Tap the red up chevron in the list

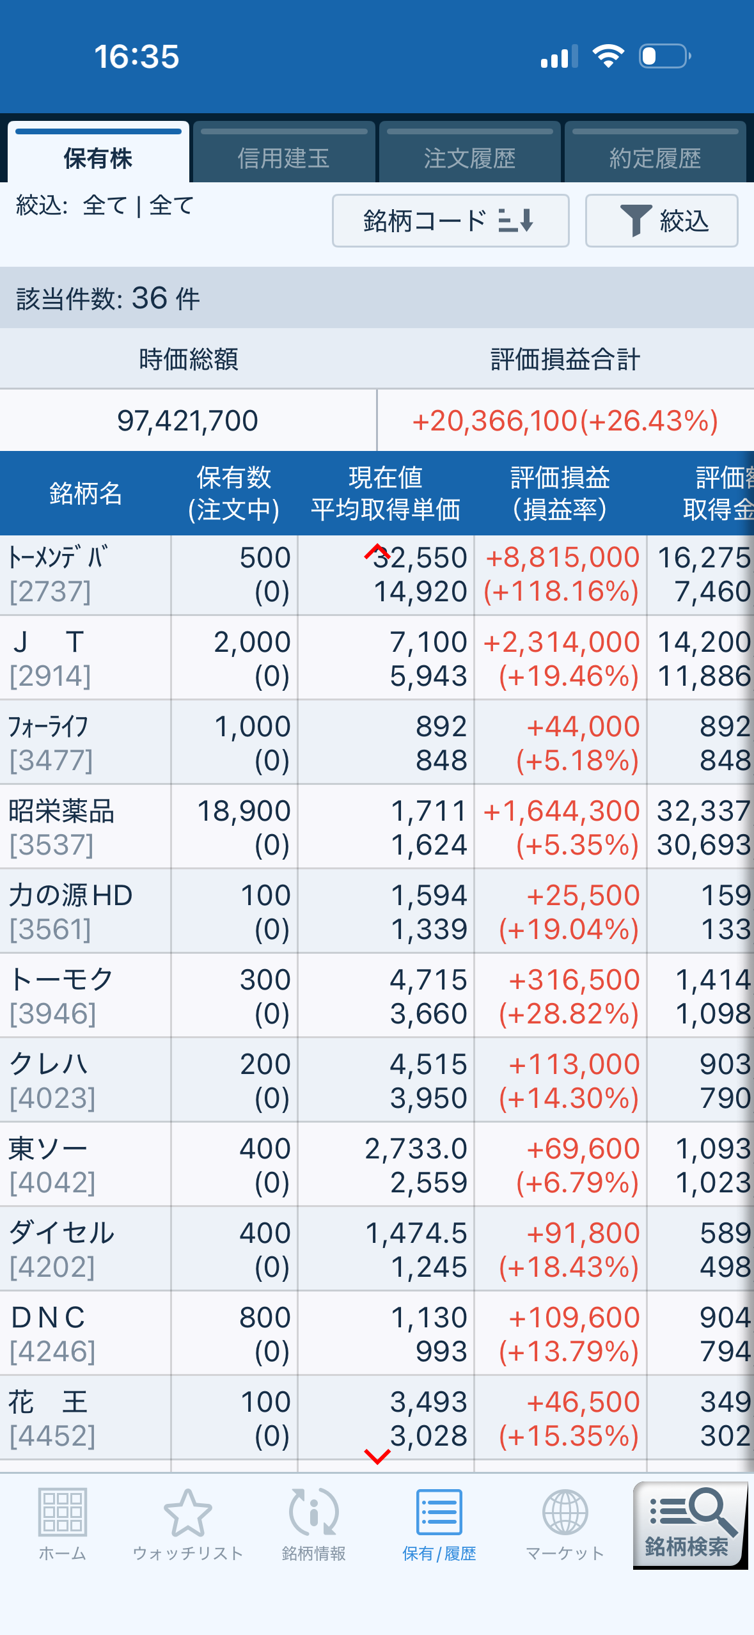[x=377, y=551]
